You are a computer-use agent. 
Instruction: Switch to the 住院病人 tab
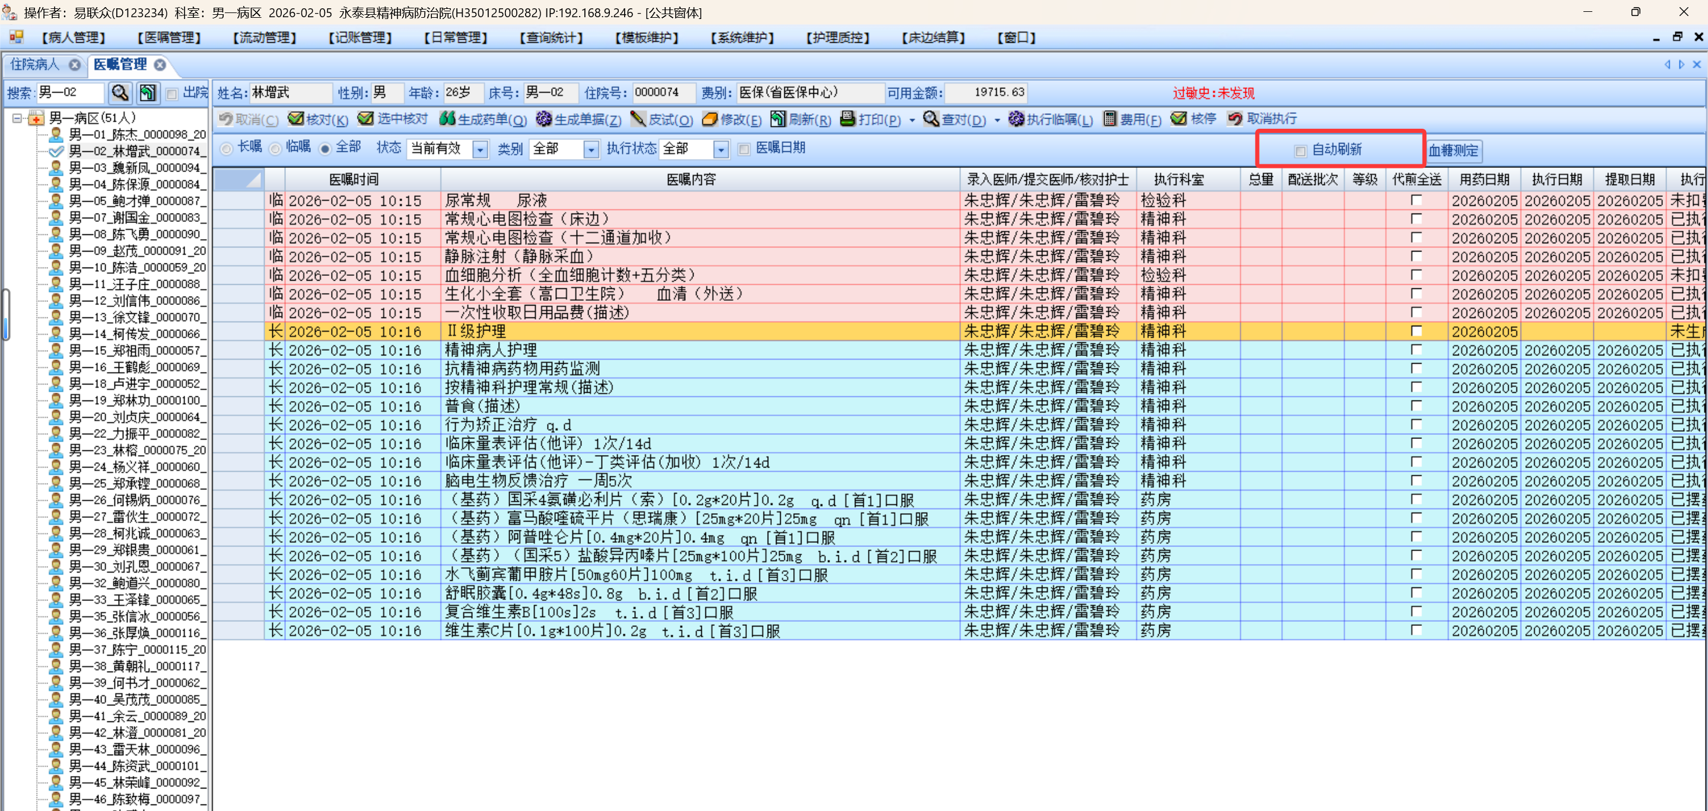[34, 64]
